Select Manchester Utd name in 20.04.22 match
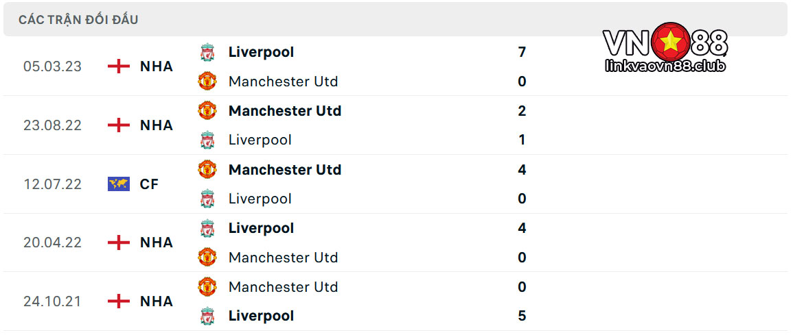This screenshot has height=335, width=793. (283, 258)
